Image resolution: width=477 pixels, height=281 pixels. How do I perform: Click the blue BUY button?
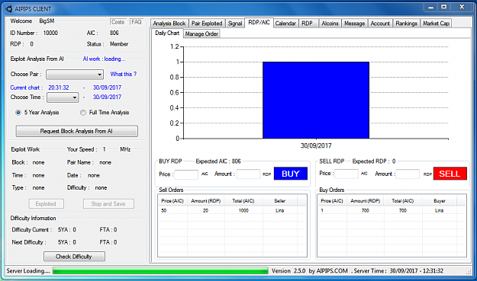coord(291,174)
